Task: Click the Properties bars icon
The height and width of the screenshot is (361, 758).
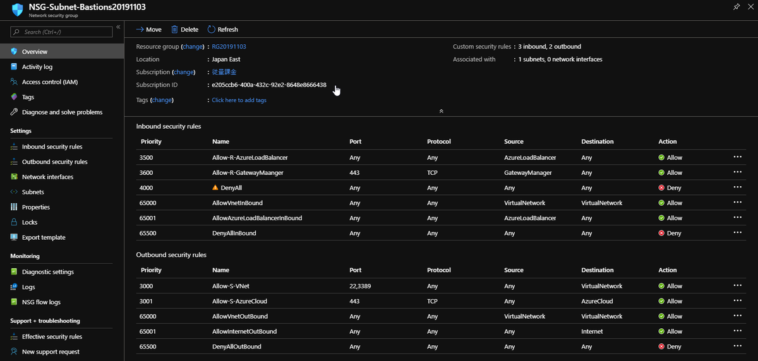Action: coord(15,207)
